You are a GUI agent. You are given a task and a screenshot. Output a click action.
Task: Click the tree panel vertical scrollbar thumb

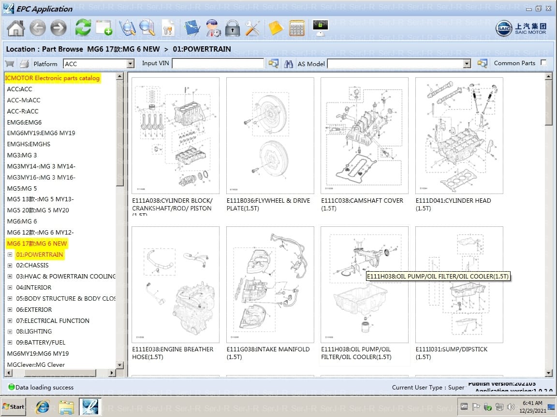point(120,133)
